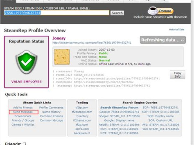The height and width of the screenshot is (145, 194).
Task: Click the Donate coffee cup button
Action: 161,11
